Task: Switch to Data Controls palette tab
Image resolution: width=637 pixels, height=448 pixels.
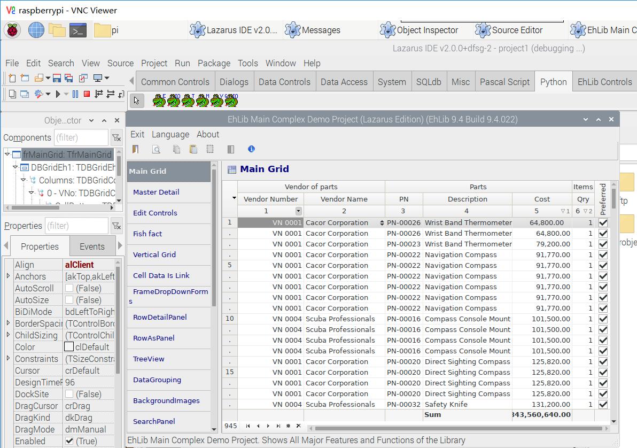Action: pos(284,82)
